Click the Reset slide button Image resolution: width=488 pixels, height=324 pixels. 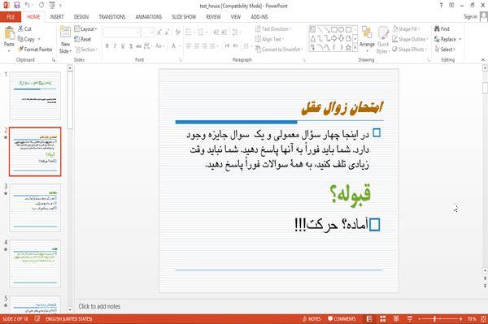(83, 39)
